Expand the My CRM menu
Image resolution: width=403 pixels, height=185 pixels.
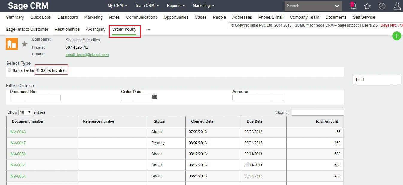click(117, 6)
